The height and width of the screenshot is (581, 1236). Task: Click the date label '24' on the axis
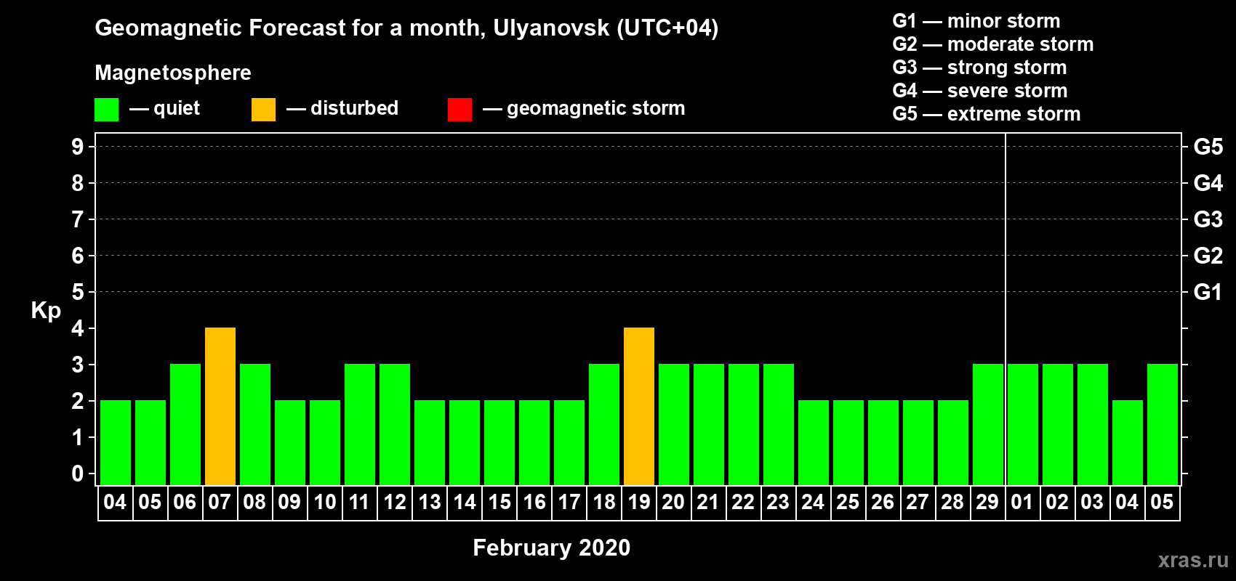813,503
